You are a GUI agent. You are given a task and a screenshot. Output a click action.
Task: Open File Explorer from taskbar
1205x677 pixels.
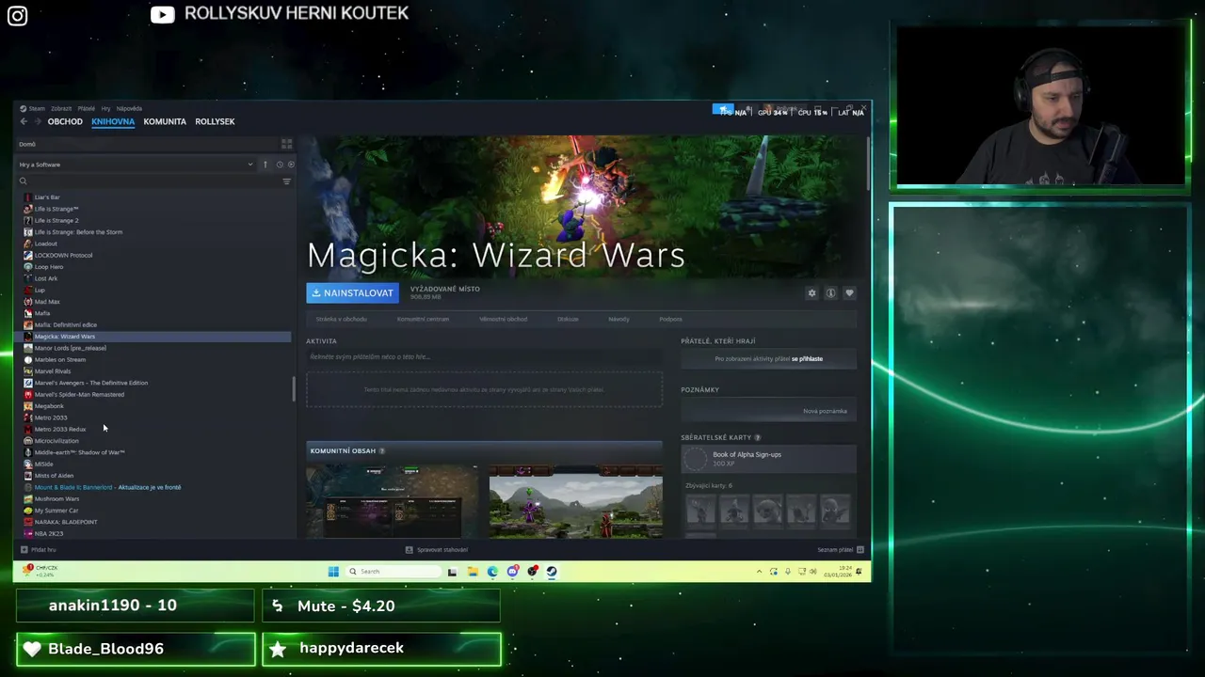coord(473,571)
